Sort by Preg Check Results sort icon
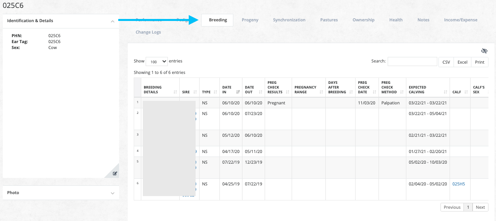 tap(288, 92)
